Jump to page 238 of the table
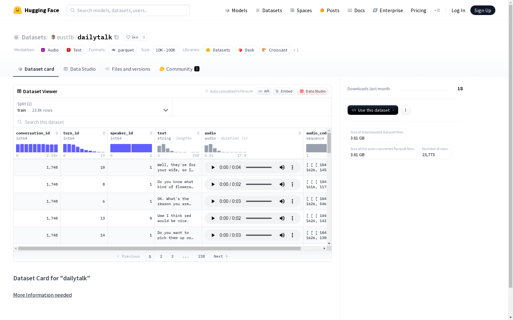The width and height of the screenshot is (513, 320). point(201,256)
